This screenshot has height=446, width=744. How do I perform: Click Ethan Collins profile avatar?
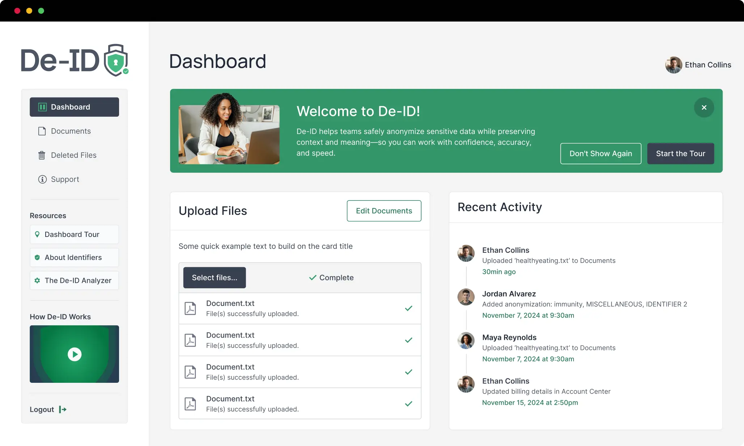point(673,65)
